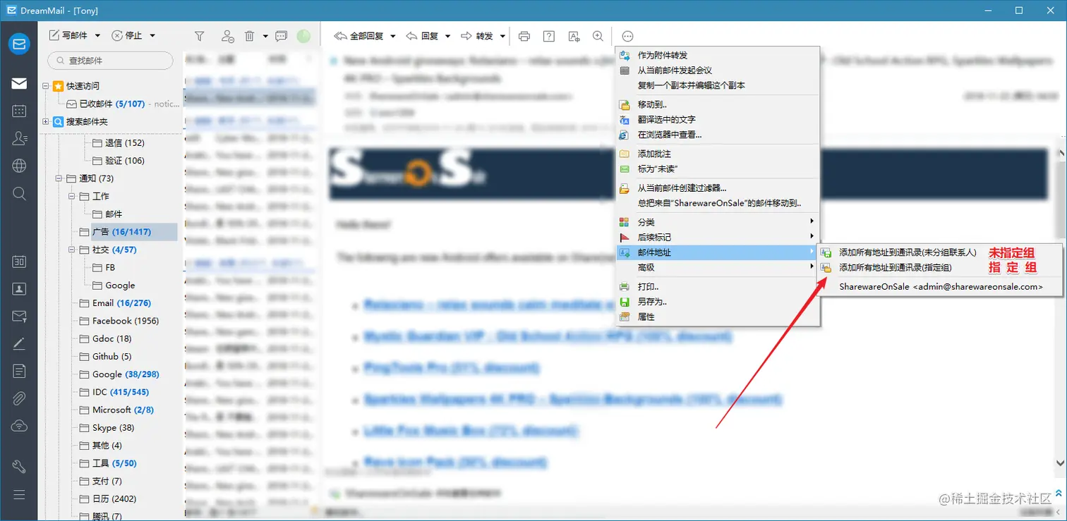
Task: Click the translate text toolbar icon
Action: pyautogui.click(x=574, y=36)
